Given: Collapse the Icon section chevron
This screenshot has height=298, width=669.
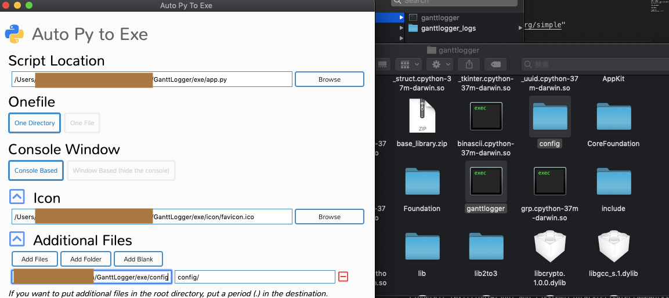Looking at the screenshot, I should (17, 197).
